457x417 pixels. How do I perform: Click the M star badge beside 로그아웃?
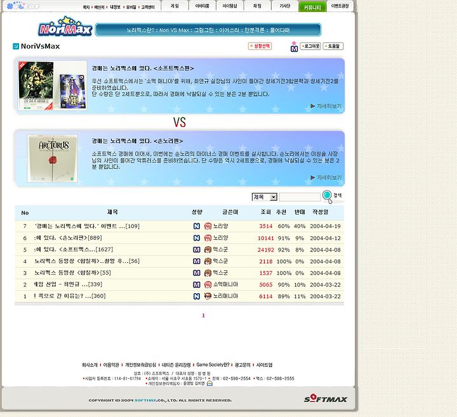(x=294, y=47)
